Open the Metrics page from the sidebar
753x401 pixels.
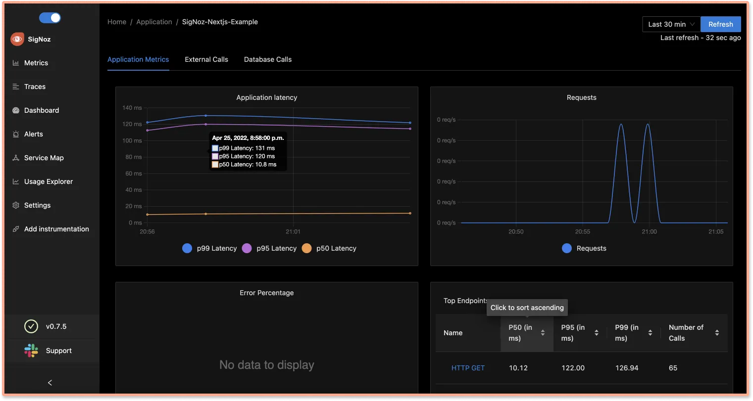point(36,63)
